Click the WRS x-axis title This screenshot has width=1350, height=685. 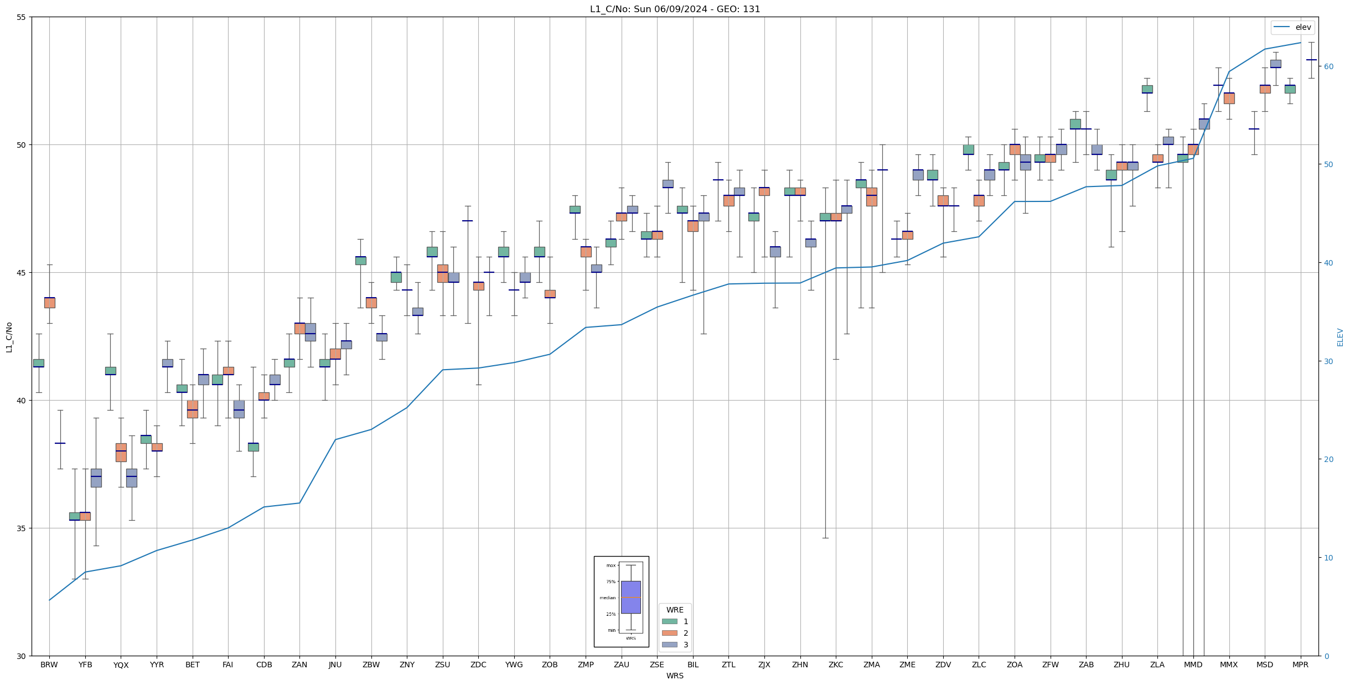click(675, 676)
